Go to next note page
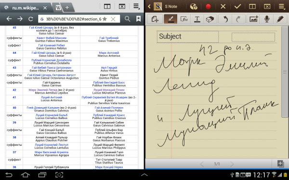 pyautogui.click(x=232, y=164)
